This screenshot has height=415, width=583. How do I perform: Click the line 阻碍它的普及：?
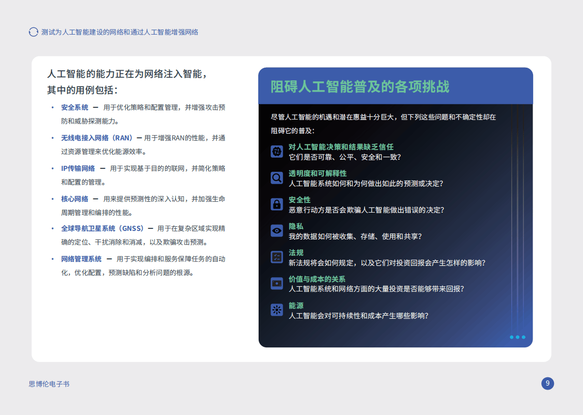(293, 131)
